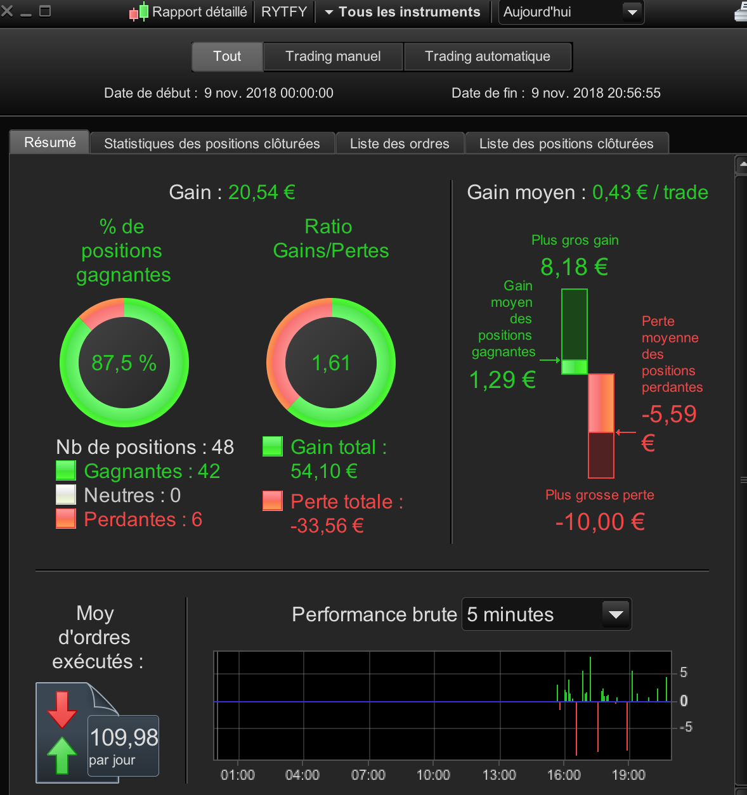
Task: Switch to Trading automatique filter
Action: [x=488, y=56]
